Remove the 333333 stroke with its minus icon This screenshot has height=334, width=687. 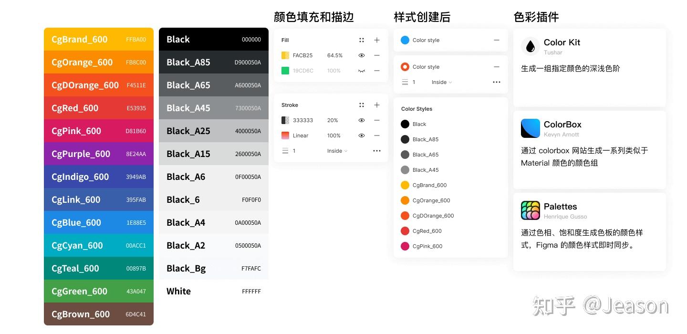377,120
